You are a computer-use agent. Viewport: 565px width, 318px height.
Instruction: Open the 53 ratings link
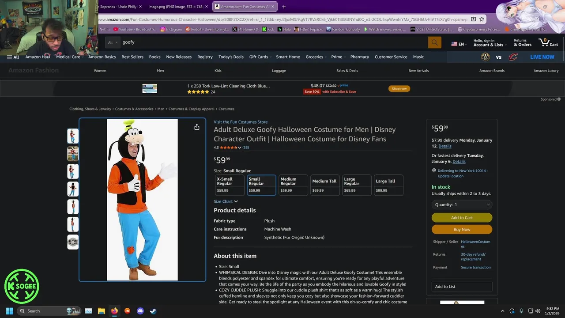[x=245, y=148]
